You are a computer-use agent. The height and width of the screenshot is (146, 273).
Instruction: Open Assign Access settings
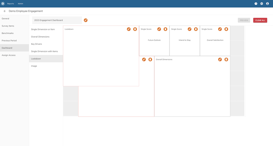click(x=9, y=55)
